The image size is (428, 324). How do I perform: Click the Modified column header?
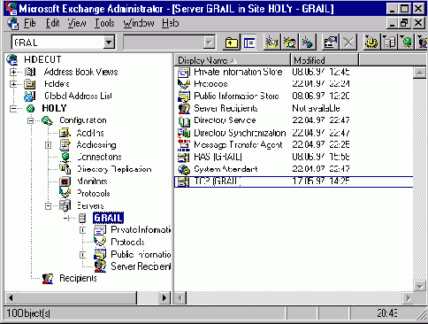tap(325, 60)
